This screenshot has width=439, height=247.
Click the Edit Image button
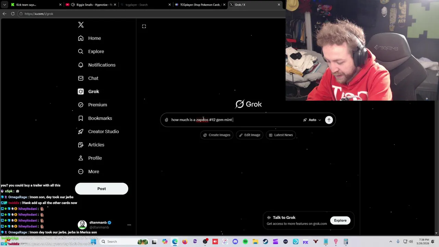[249, 135]
